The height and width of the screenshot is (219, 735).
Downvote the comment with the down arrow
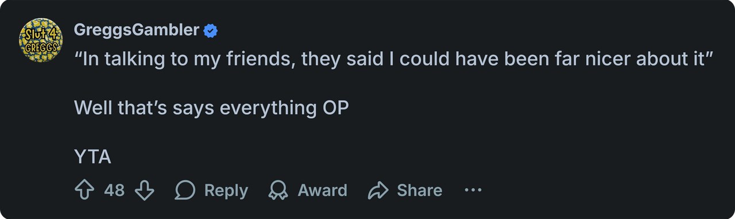144,190
